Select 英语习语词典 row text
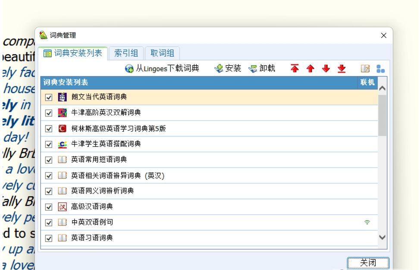420x270 pixels. coord(92,238)
